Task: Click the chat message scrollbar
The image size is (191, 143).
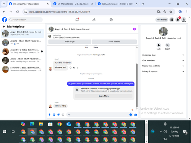Action: [x=137, y=85]
